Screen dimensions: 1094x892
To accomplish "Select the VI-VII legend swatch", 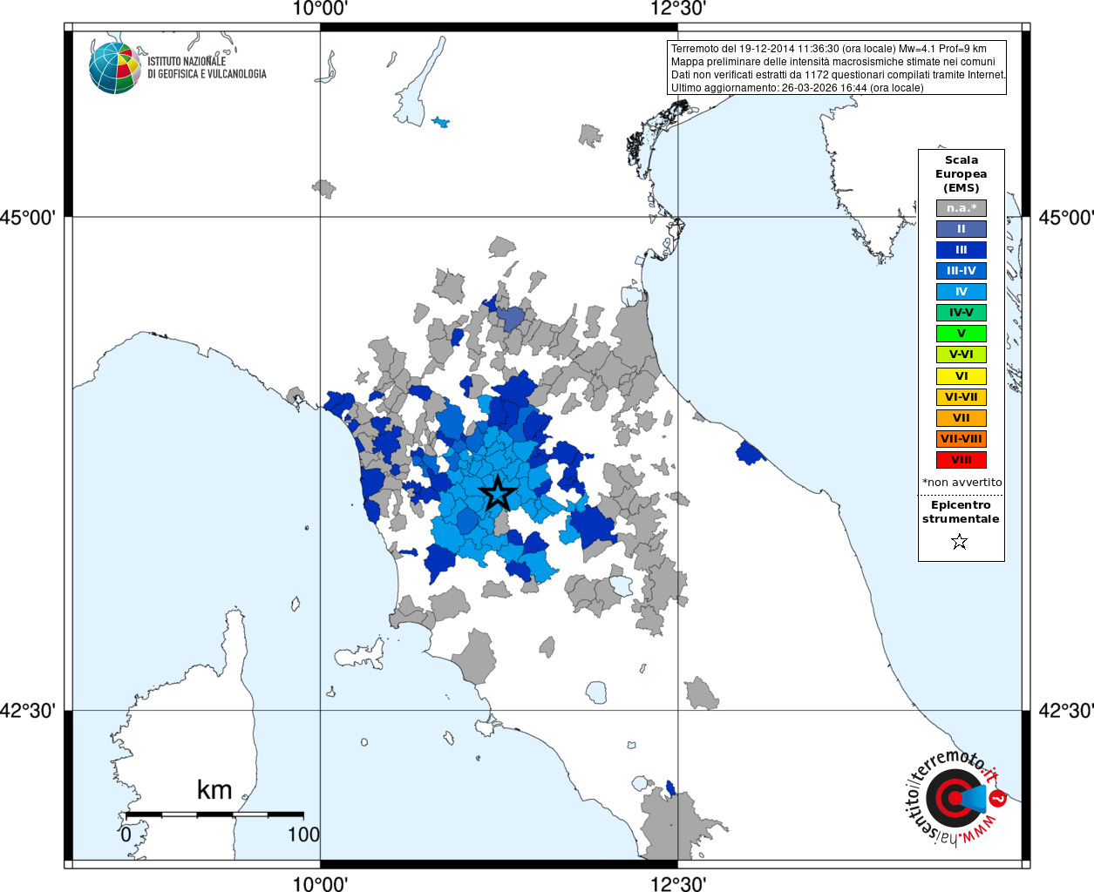I will [x=961, y=397].
